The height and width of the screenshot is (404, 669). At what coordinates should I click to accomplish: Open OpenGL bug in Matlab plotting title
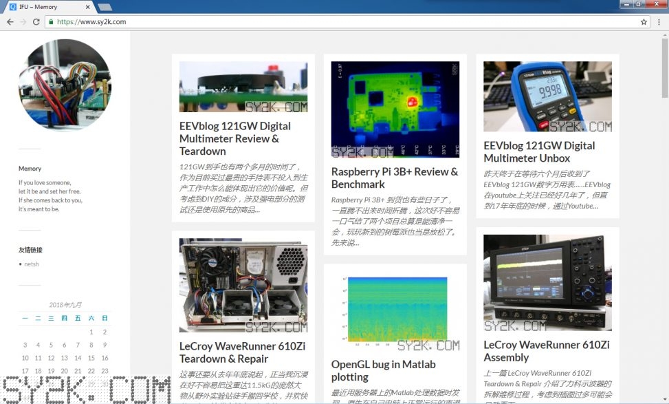tap(383, 370)
